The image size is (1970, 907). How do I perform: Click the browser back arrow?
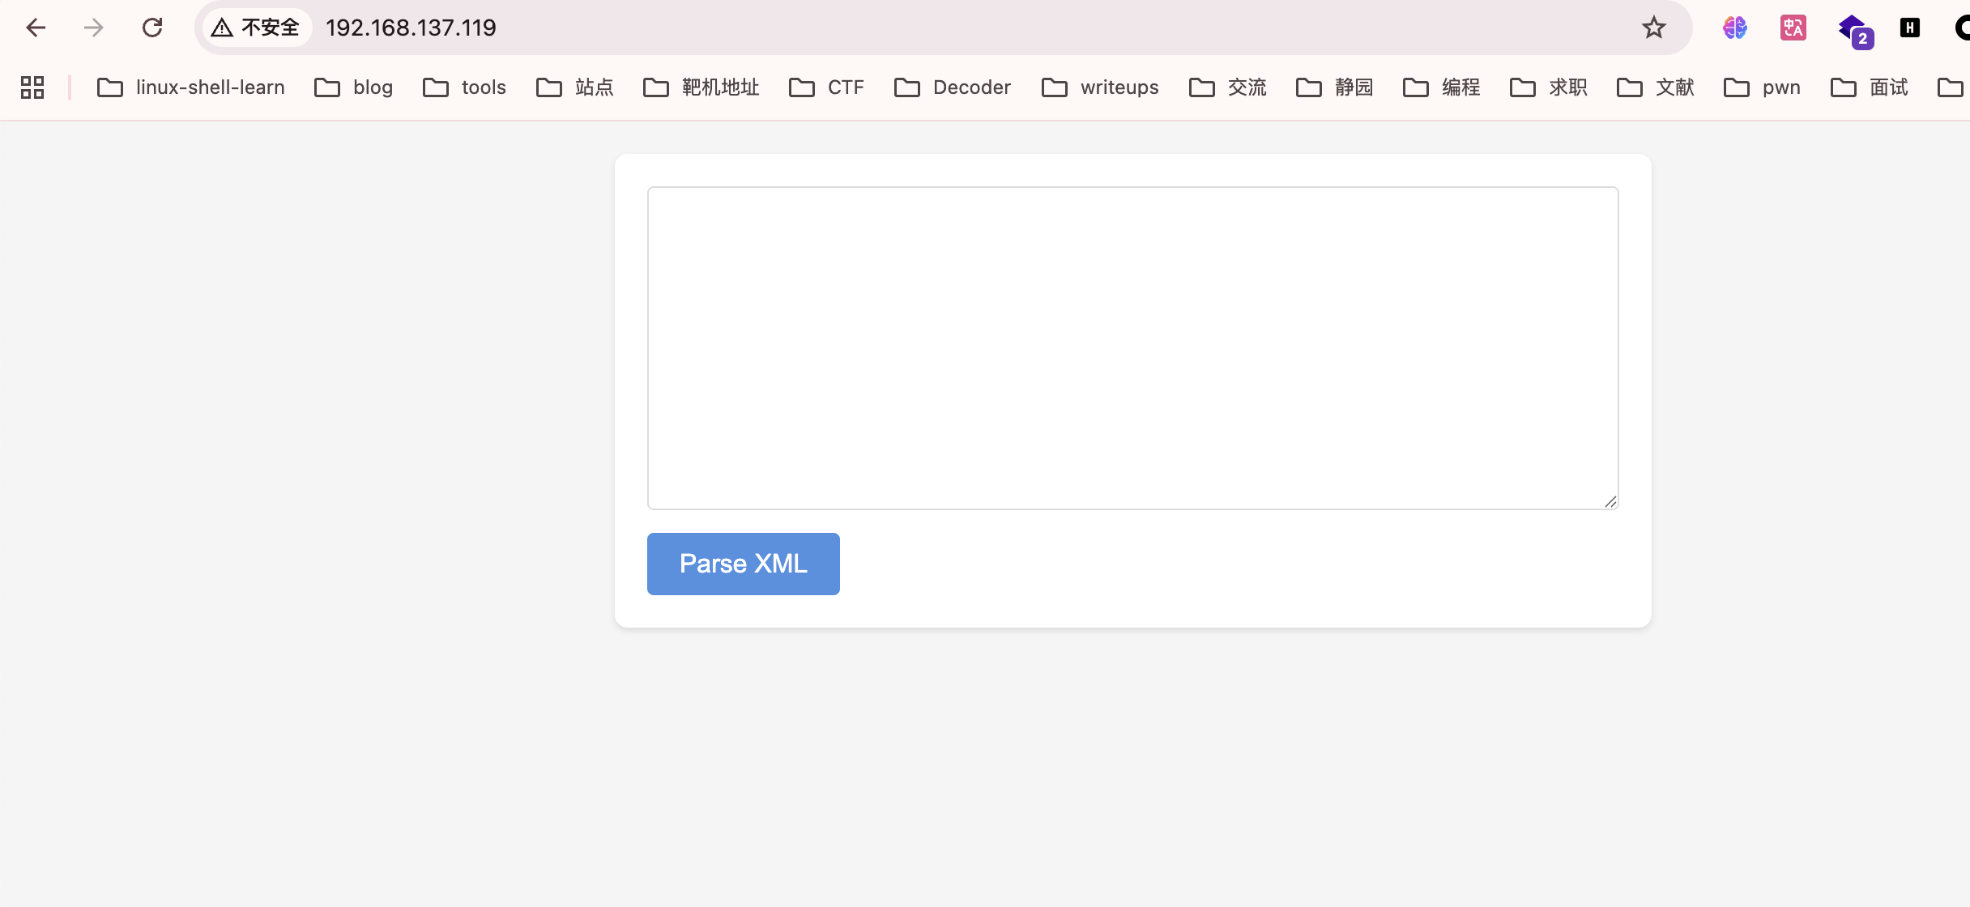pyautogui.click(x=36, y=28)
